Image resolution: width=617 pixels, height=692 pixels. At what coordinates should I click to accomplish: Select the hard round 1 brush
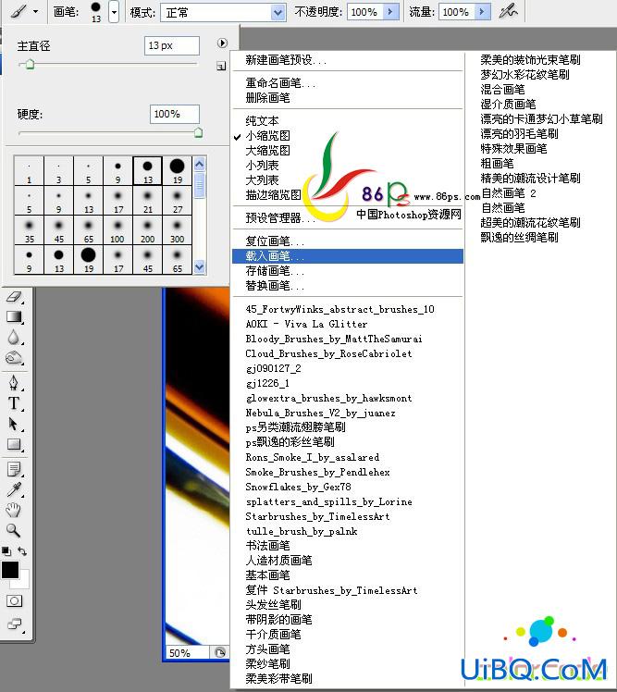click(29, 170)
